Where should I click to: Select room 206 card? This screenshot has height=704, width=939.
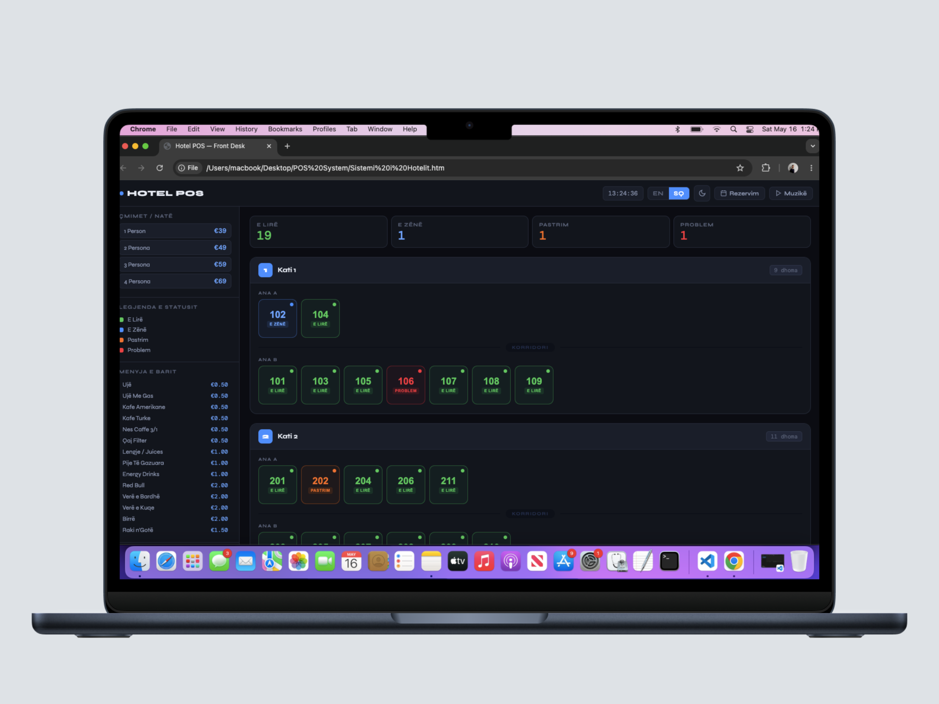coord(406,484)
